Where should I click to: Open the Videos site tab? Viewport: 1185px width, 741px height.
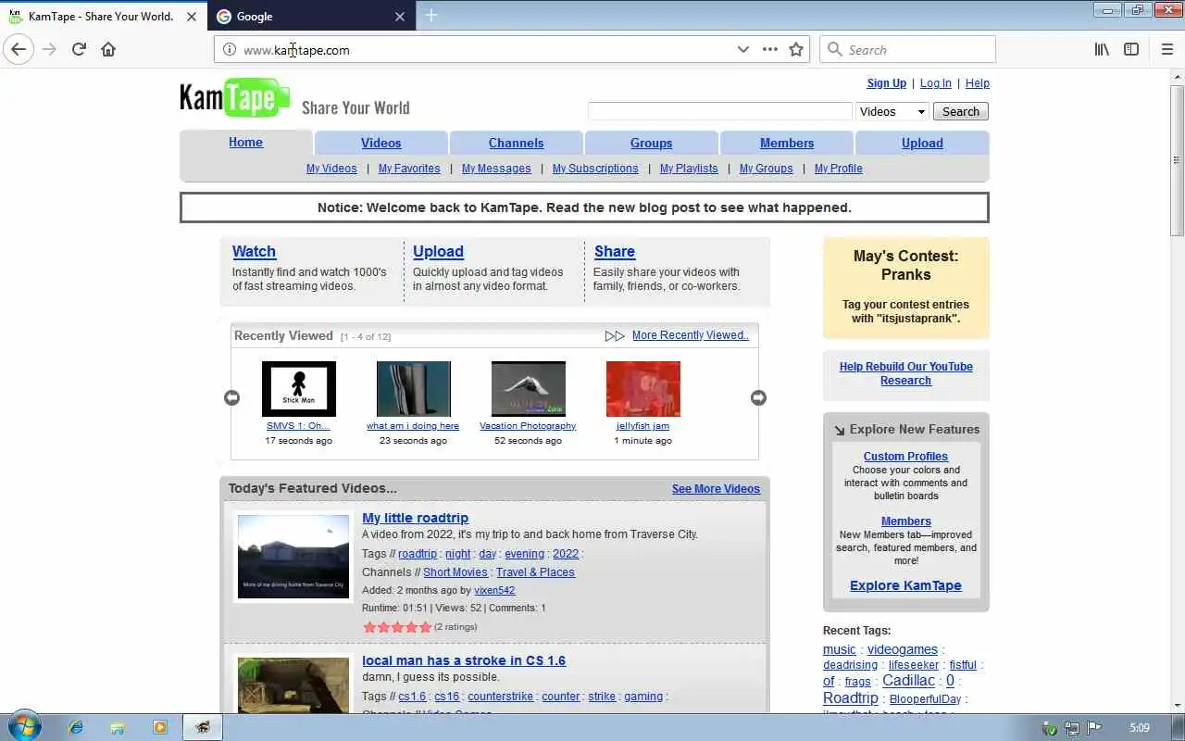pos(381,143)
